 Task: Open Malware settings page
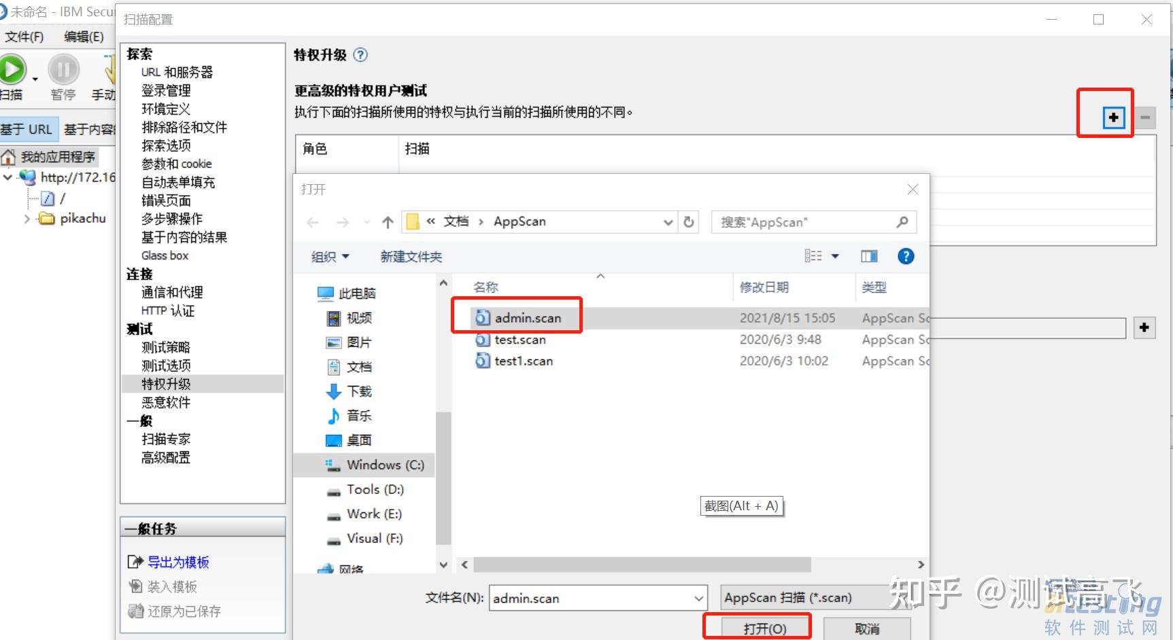click(x=166, y=402)
